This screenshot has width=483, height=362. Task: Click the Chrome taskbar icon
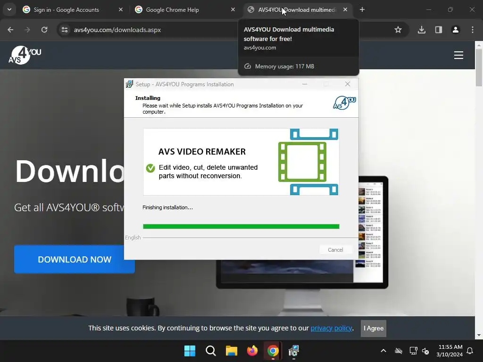[273, 351]
